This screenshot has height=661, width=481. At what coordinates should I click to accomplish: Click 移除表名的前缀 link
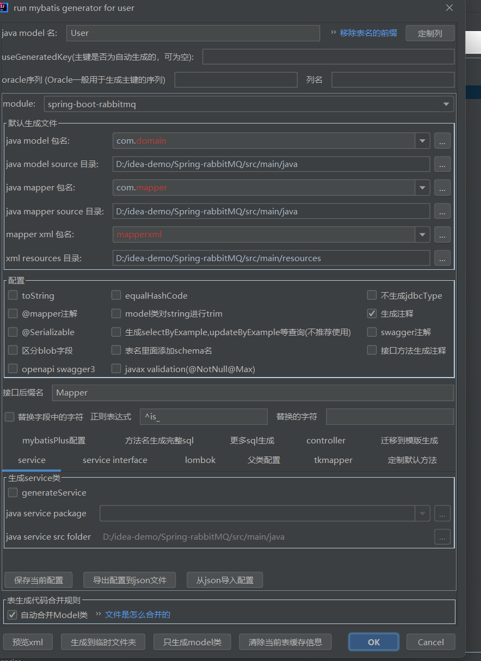pos(368,33)
